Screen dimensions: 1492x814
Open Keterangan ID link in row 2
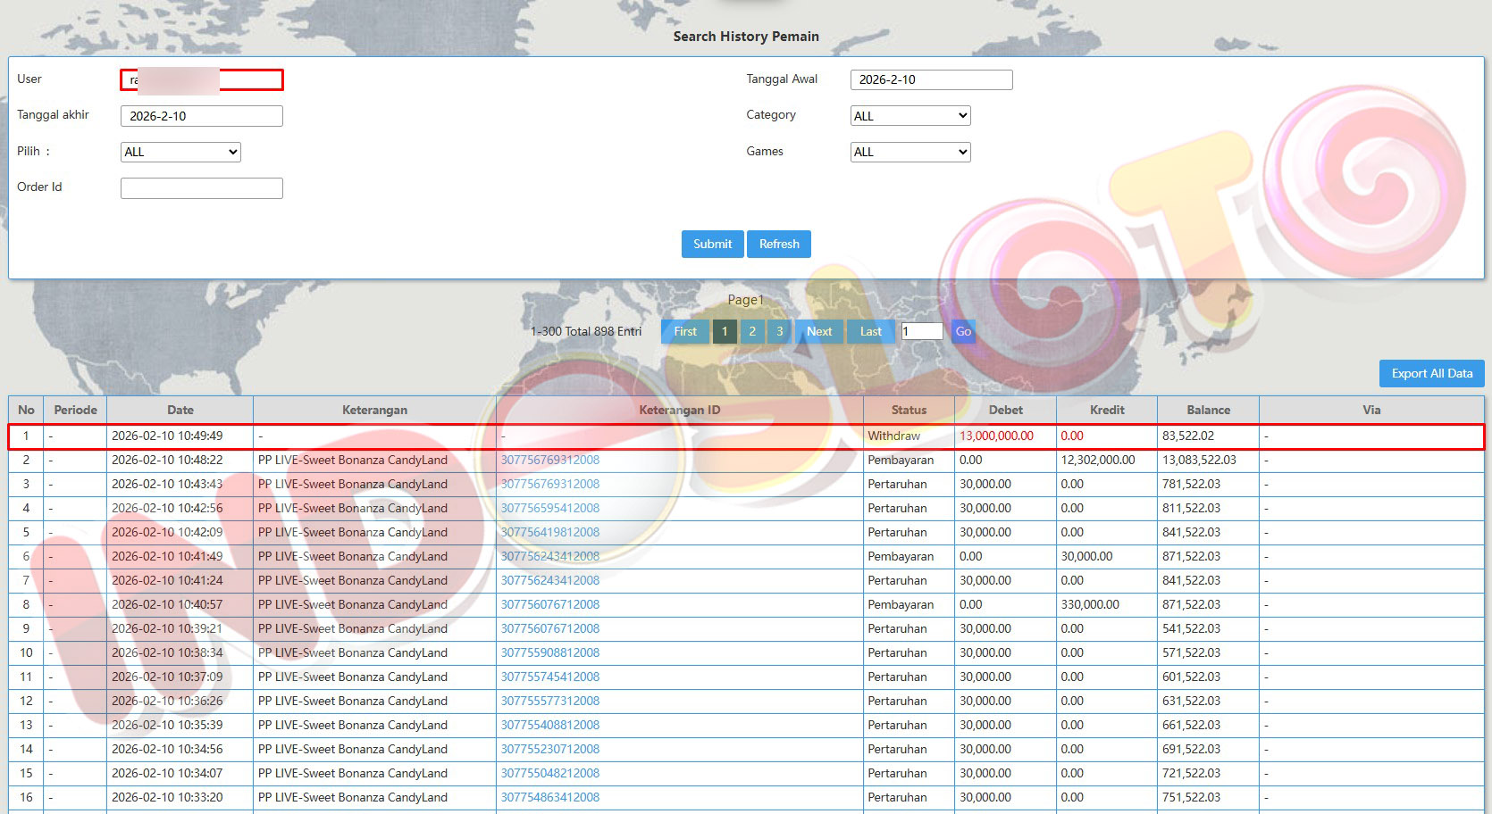pyautogui.click(x=549, y=461)
